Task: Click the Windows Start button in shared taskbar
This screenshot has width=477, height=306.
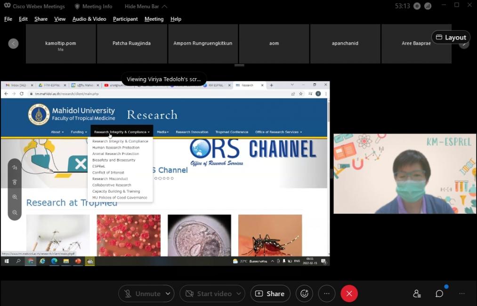Action: [7, 261]
